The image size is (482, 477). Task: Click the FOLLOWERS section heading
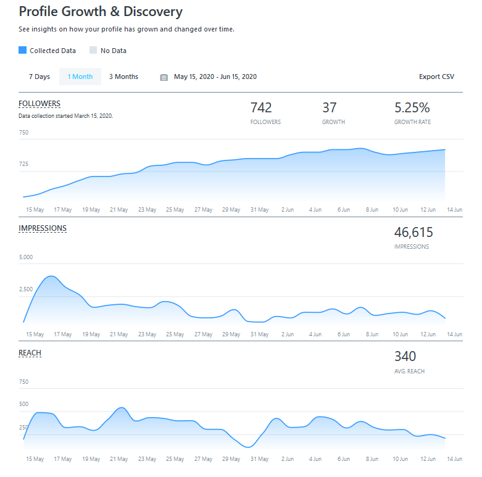39,103
